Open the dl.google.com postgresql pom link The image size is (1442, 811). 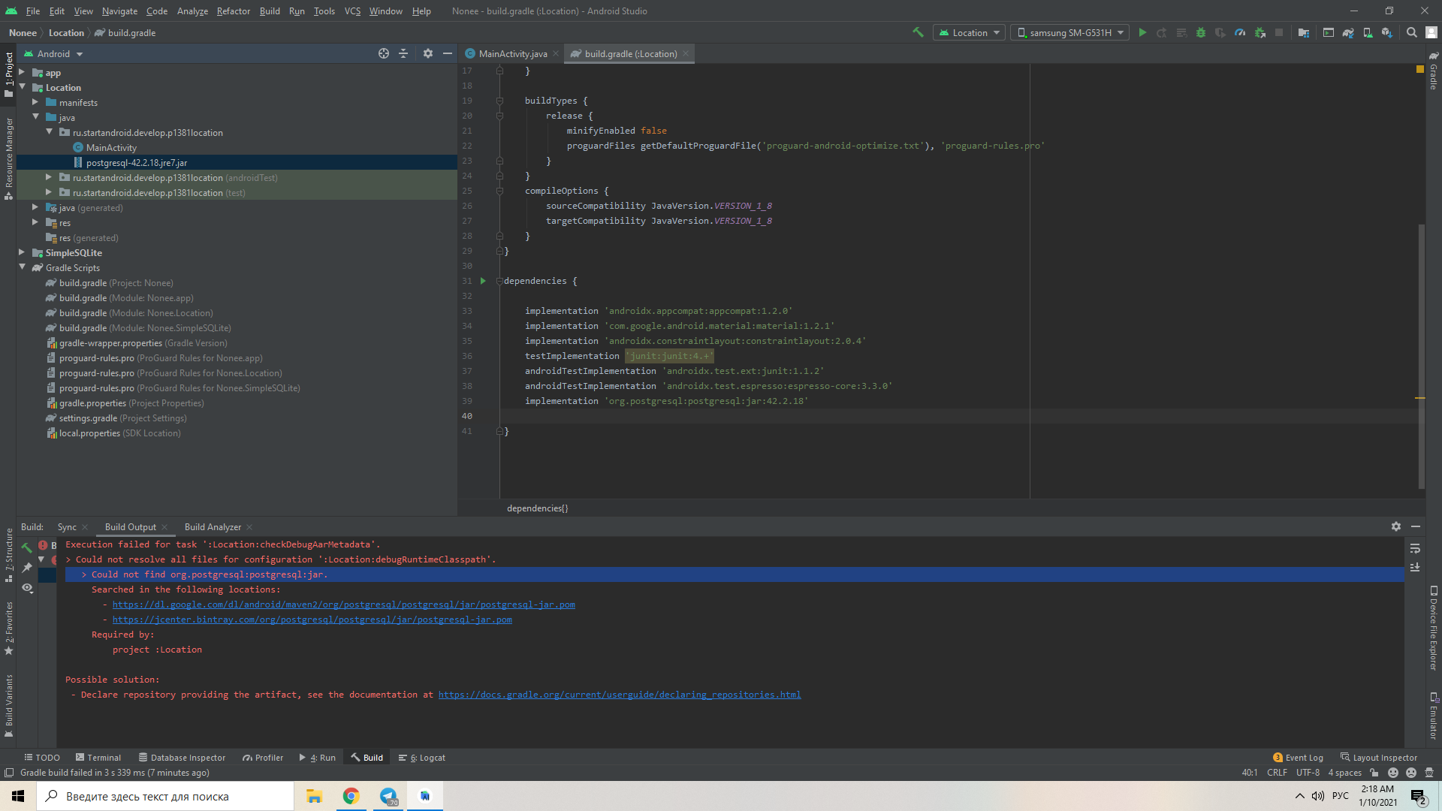(344, 604)
